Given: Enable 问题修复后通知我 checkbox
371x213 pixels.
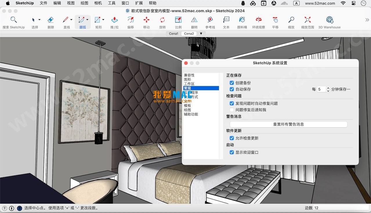Looking at the screenshot, I should 232,110.
